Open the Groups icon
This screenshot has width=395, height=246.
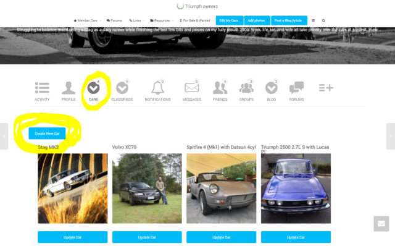246,88
